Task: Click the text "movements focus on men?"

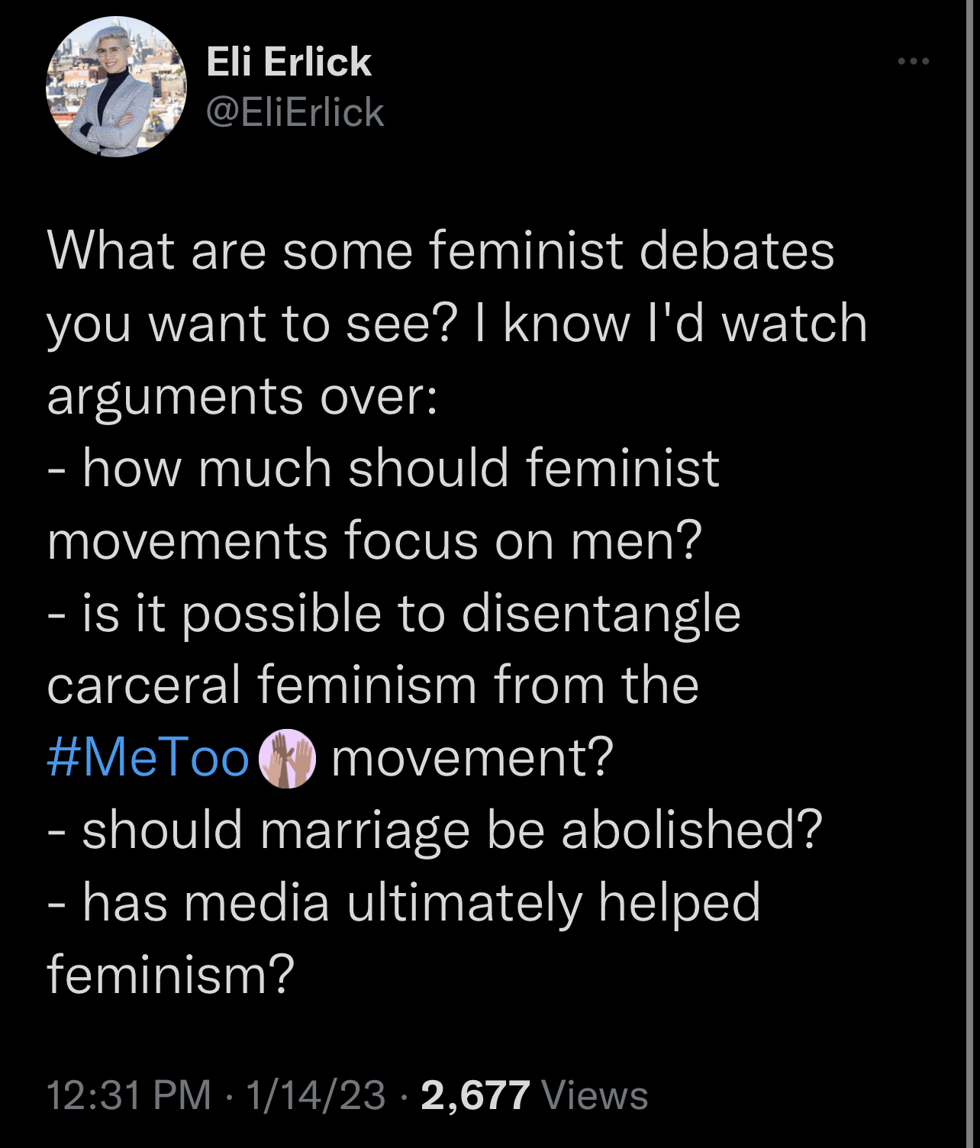Action: pyautogui.click(x=374, y=540)
